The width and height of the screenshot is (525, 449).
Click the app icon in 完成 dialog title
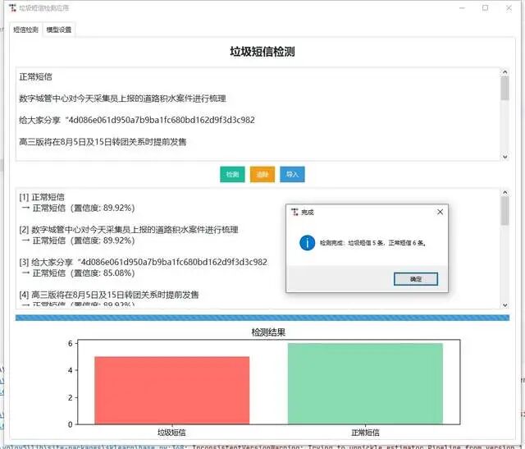coord(294,212)
